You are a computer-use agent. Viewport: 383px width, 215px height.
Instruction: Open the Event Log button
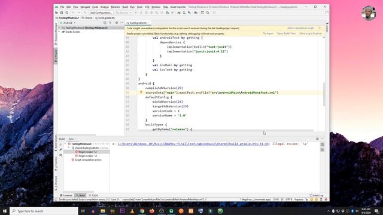(x=317, y=195)
